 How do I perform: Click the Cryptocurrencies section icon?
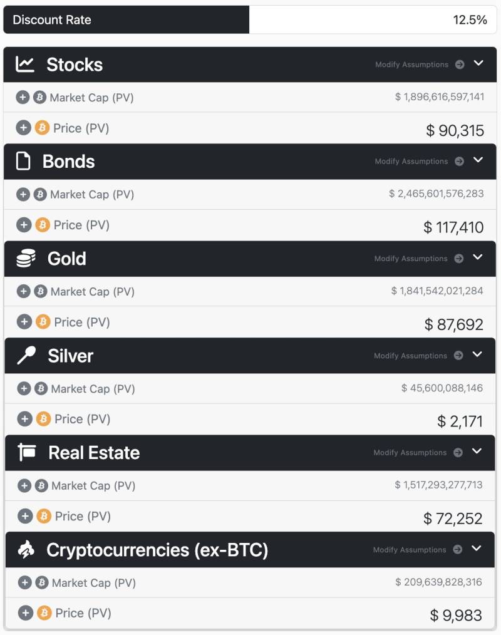(x=26, y=550)
